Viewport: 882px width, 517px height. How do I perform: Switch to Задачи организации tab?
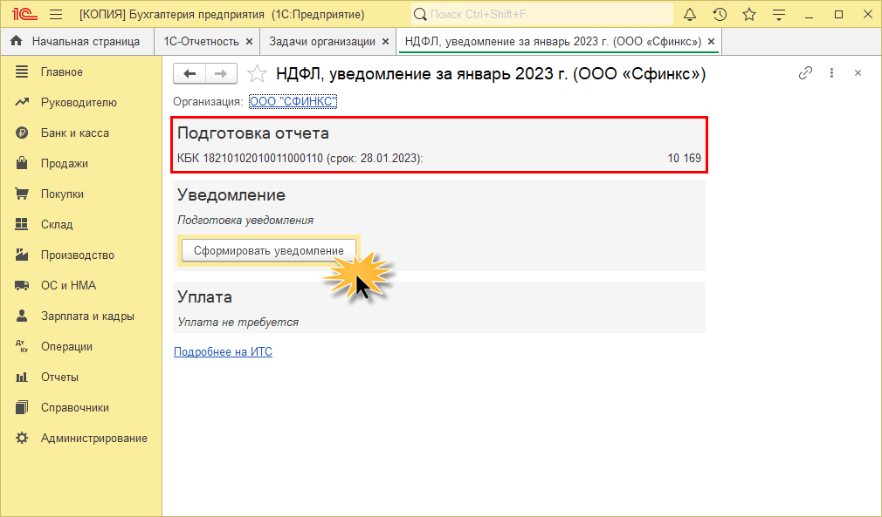(x=321, y=42)
